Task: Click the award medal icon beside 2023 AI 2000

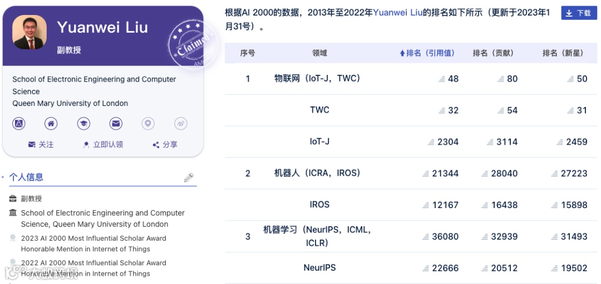Action: tap(13, 238)
